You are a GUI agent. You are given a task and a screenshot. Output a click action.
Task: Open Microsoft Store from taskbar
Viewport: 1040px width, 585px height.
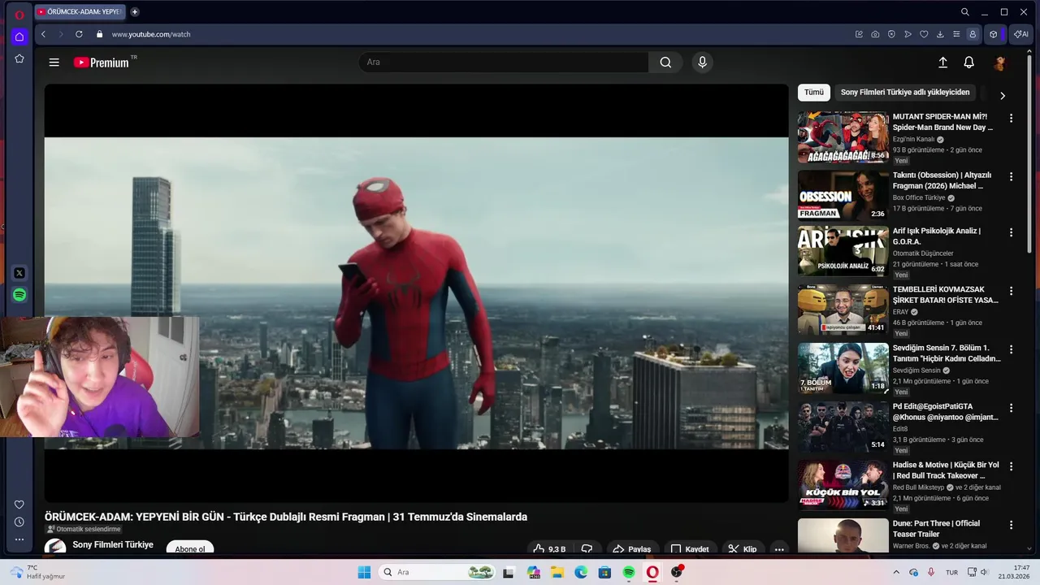[604, 572]
